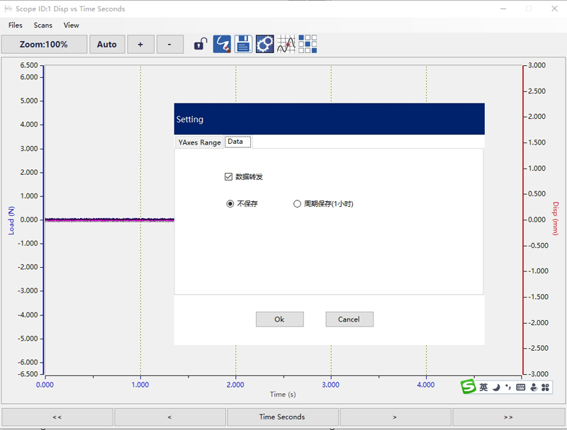Open the IME soft keyboard icon
Screen dimensions: 567x430
[521, 387]
